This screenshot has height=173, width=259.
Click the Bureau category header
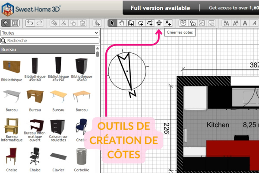tap(47, 49)
